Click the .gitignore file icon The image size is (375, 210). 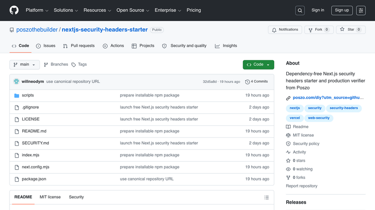click(17, 108)
